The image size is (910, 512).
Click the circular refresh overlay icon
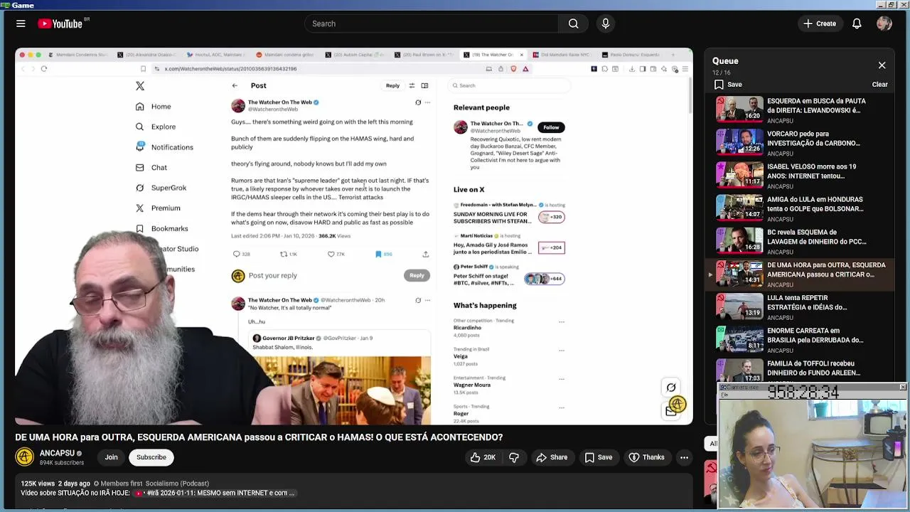click(x=671, y=388)
